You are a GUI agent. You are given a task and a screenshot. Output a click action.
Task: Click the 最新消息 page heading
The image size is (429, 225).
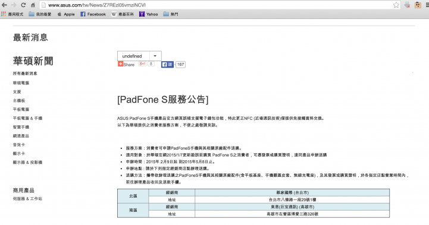tap(30, 37)
